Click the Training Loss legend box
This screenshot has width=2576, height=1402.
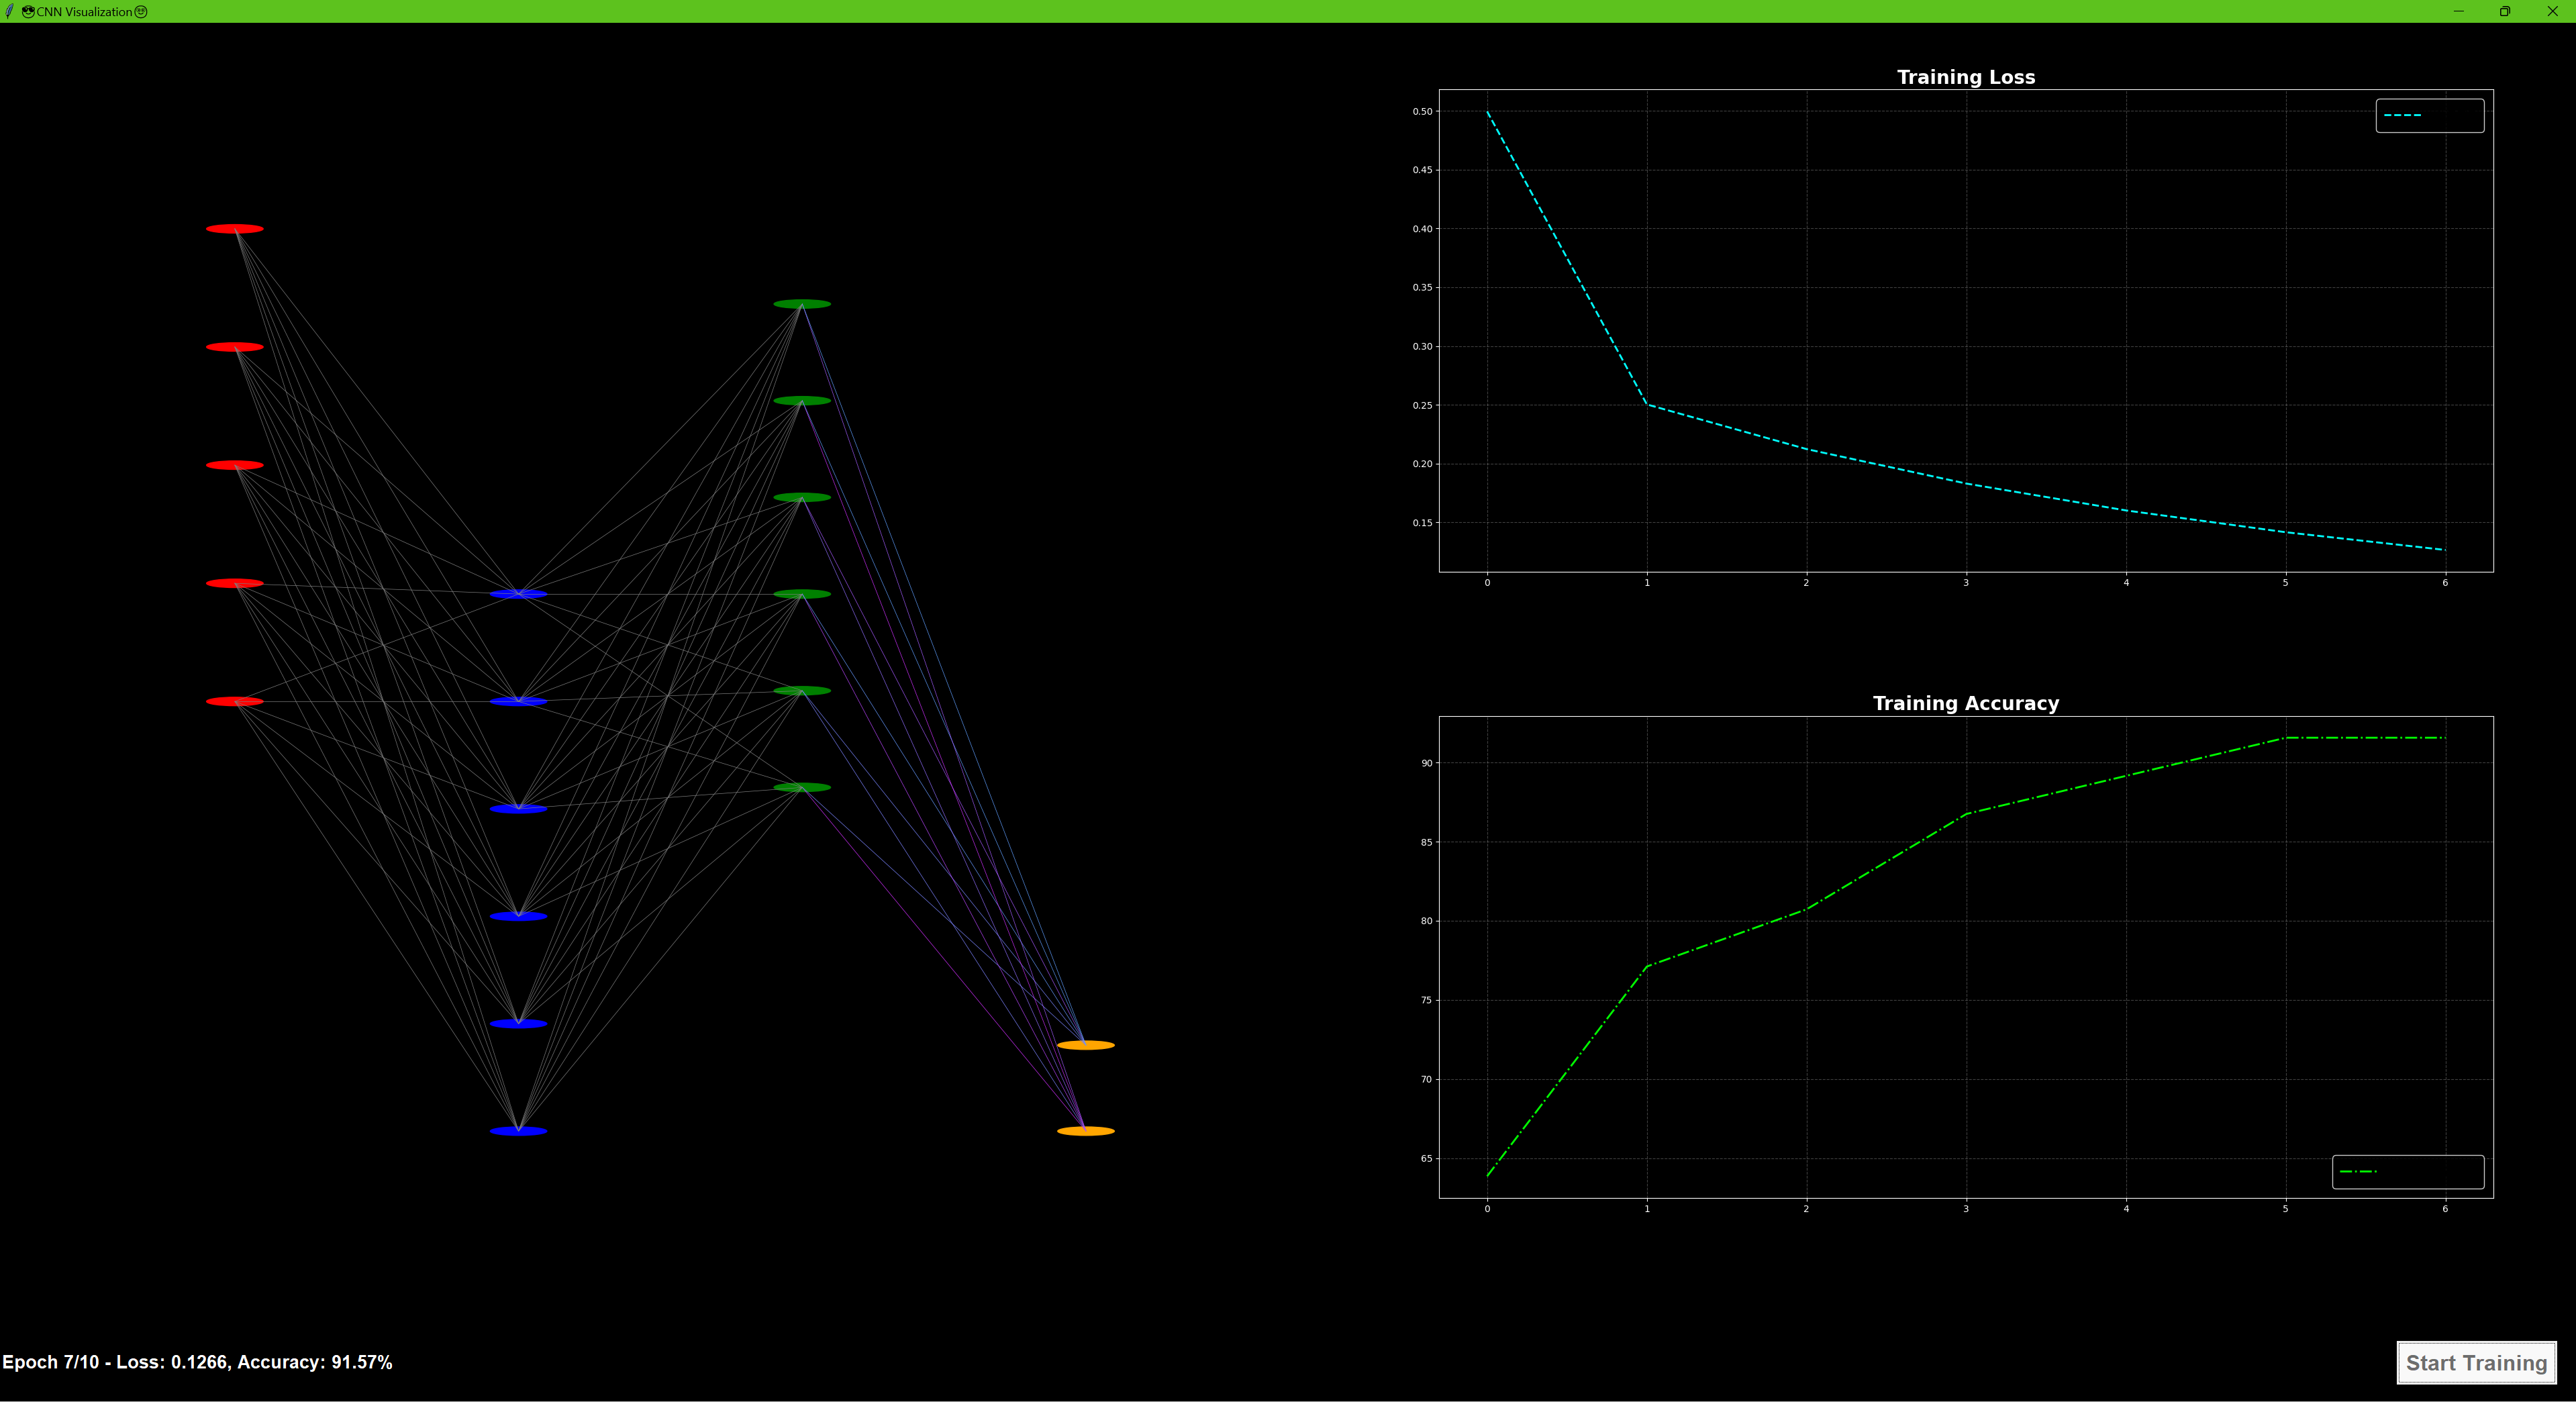[x=2429, y=116]
